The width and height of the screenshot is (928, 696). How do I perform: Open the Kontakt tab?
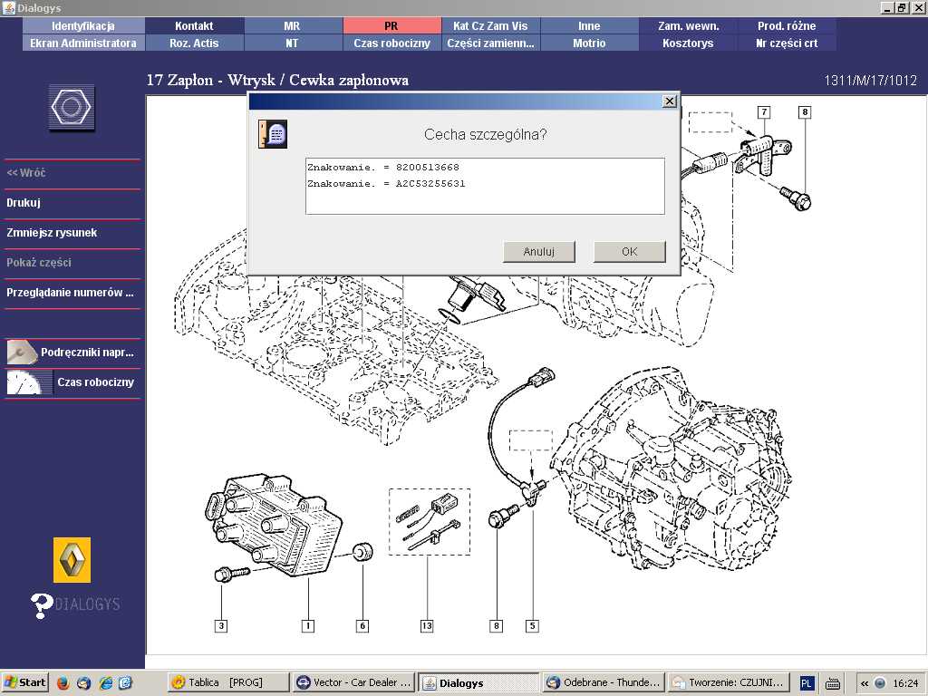tap(194, 25)
